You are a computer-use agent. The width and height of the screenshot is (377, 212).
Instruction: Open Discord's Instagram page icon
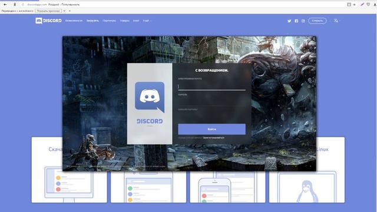303,21
